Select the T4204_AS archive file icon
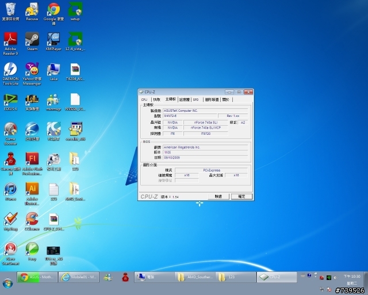Image resolution: width=368 pixels, height=295 pixels. pos(75,72)
